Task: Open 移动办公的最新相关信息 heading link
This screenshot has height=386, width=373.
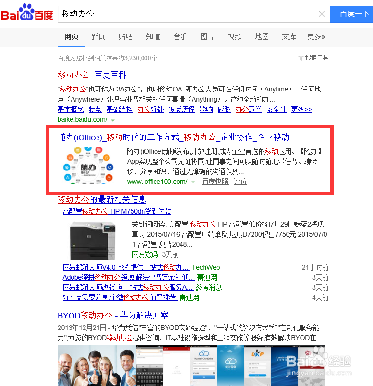Action: [x=102, y=199]
